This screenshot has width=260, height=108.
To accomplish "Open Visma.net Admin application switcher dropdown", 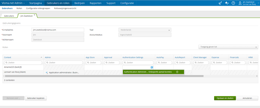I will click(x=13, y=3).
